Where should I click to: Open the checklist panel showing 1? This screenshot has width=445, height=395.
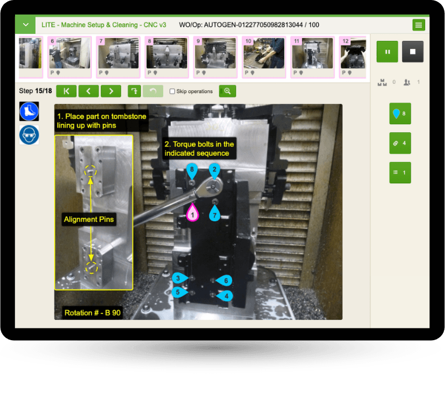(x=400, y=173)
